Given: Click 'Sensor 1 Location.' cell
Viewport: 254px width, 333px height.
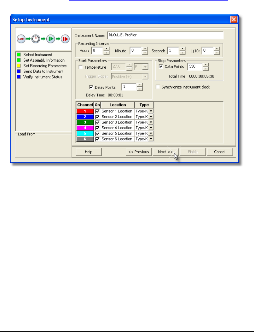Looking at the screenshot, I should 118,111.
